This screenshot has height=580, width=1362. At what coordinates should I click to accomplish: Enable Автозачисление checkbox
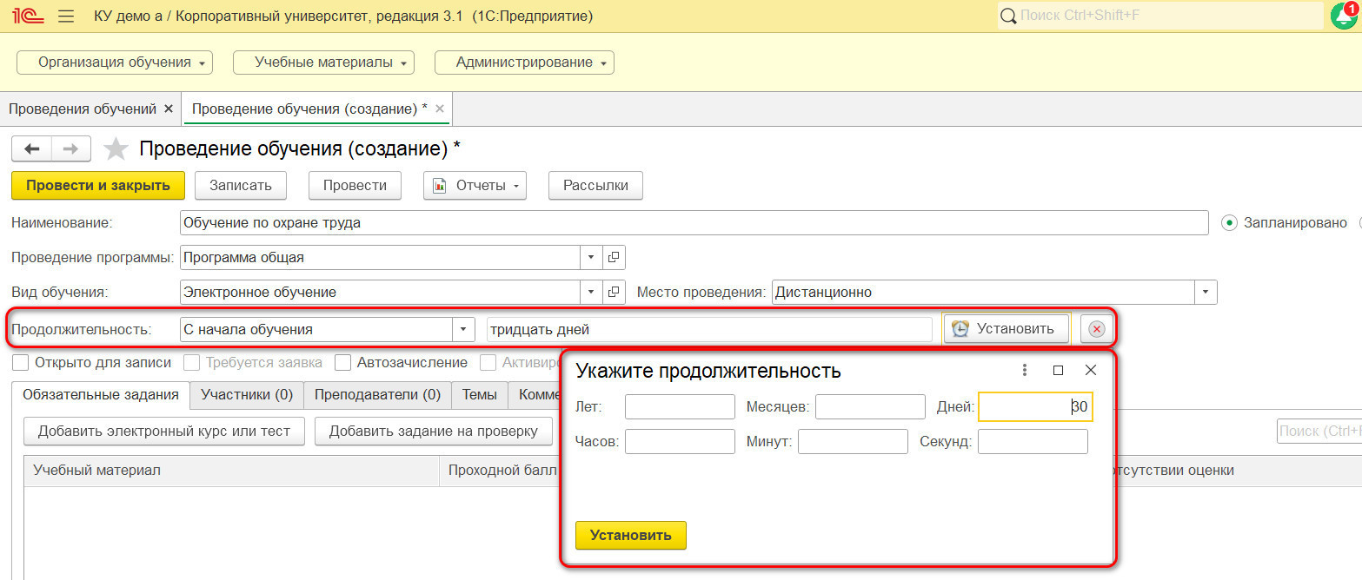342,362
